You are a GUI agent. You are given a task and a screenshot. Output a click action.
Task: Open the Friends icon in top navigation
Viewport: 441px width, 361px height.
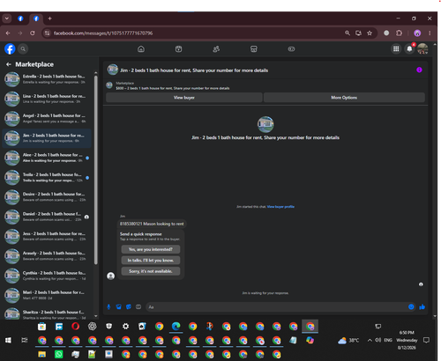coord(216,49)
